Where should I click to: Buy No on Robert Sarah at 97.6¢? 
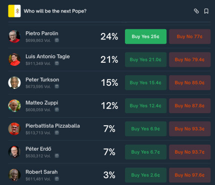pos(189,175)
